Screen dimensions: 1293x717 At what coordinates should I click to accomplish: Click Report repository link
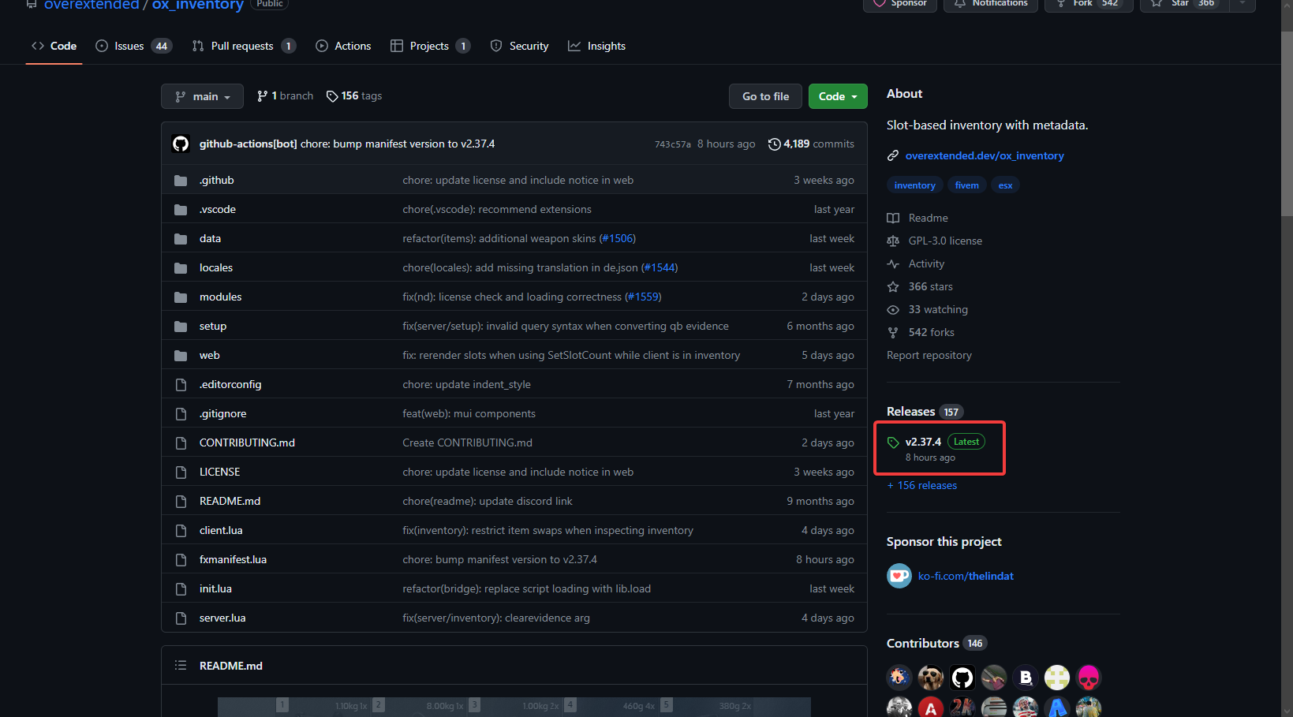tap(929, 355)
